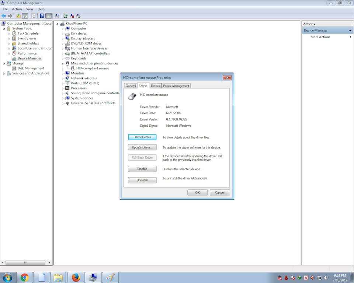Click the Properties toolbar icon
The width and height of the screenshot is (354, 283).
click(33, 16)
